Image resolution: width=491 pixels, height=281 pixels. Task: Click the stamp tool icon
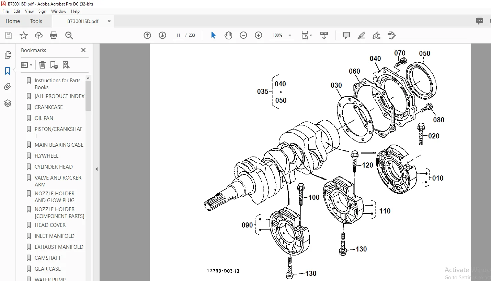tap(391, 35)
